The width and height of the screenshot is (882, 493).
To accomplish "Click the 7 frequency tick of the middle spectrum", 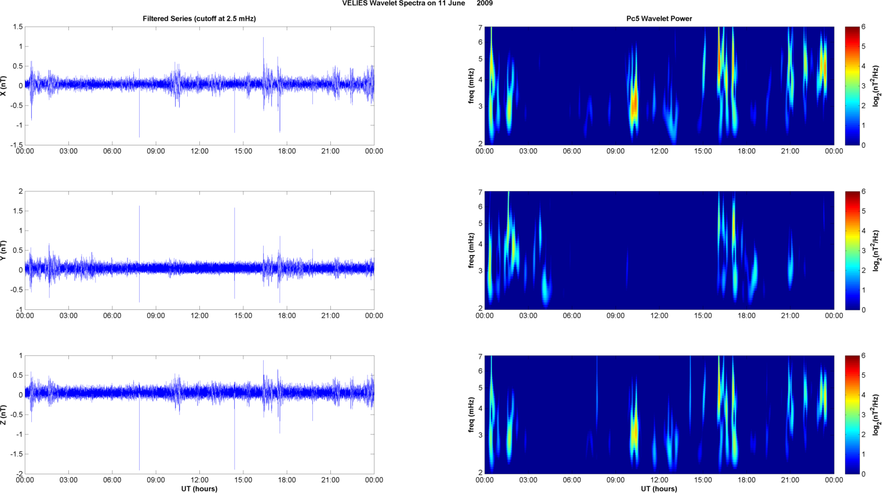I will pos(480,192).
